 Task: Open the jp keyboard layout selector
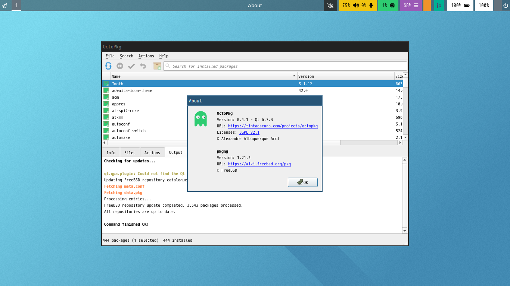[439, 5]
